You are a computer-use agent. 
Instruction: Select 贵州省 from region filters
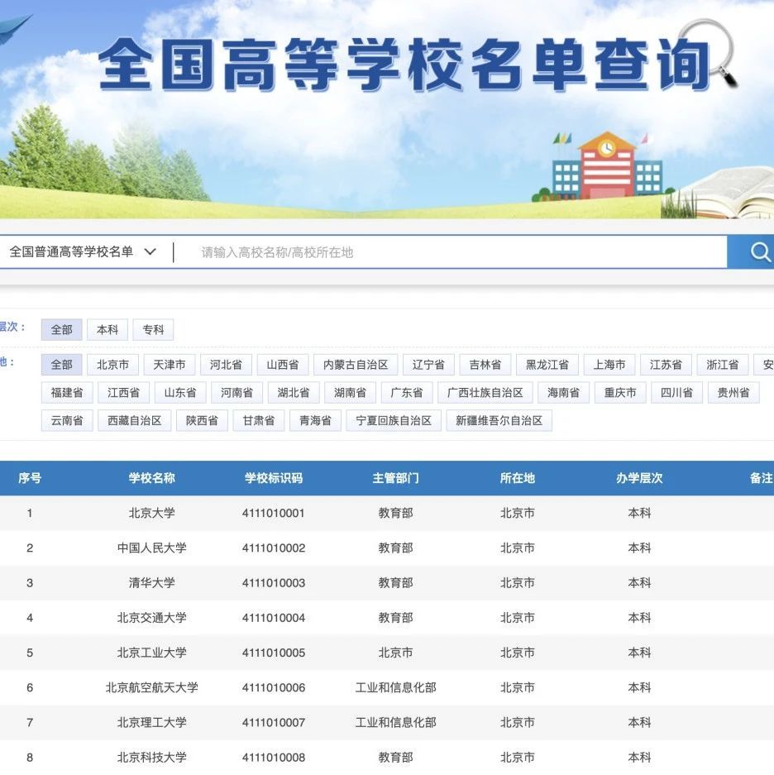[x=733, y=393]
